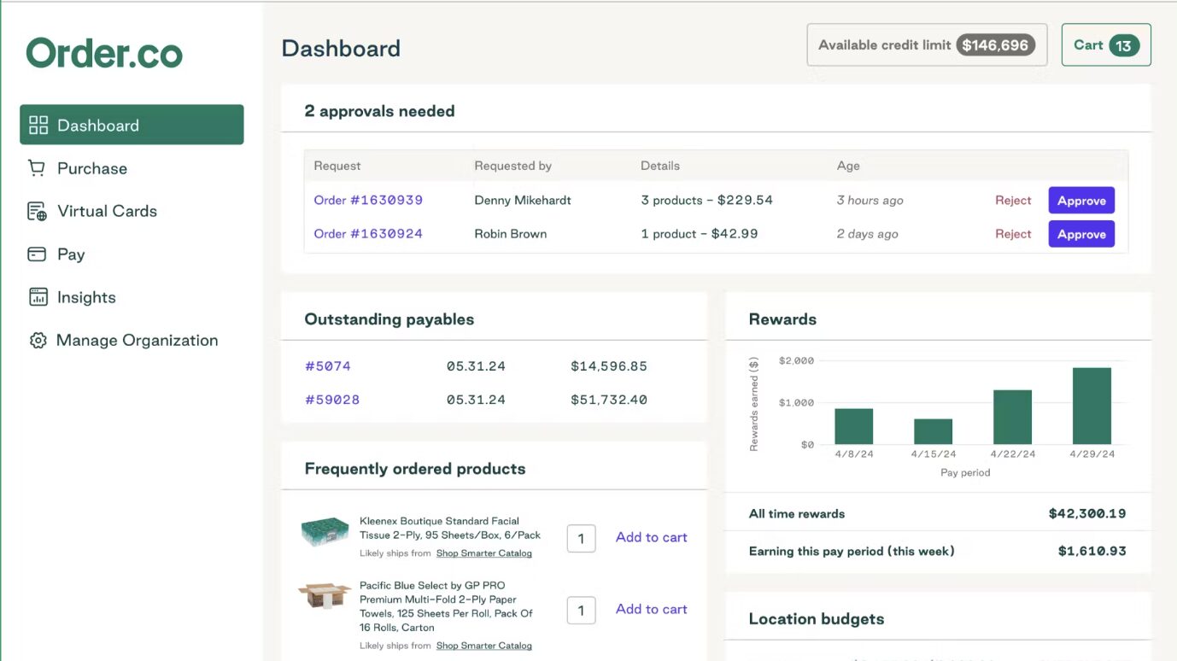The width and height of the screenshot is (1177, 661).
Task: Click the quantity field for Pacific Blue towels
Action: pyautogui.click(x=581, y=610)
